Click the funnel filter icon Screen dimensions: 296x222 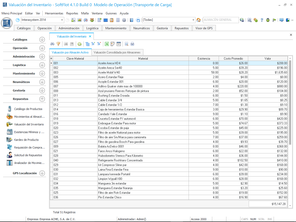58,44
